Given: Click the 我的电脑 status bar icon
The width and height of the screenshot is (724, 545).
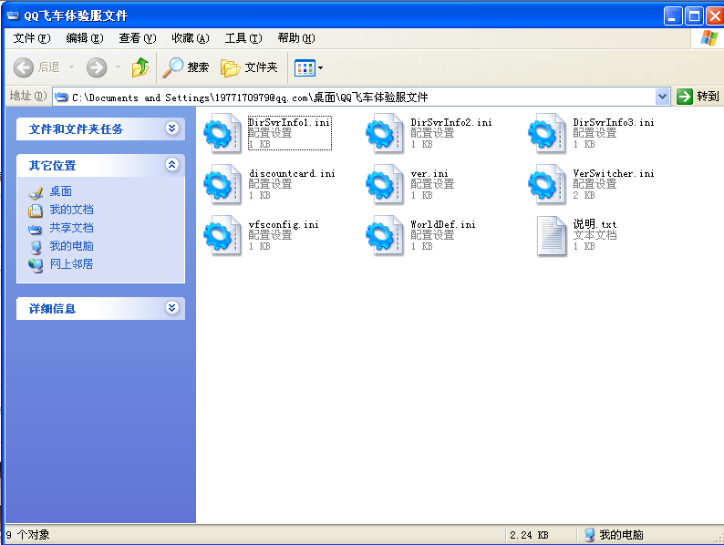Looking at the screenshot, I should (589, 535).
